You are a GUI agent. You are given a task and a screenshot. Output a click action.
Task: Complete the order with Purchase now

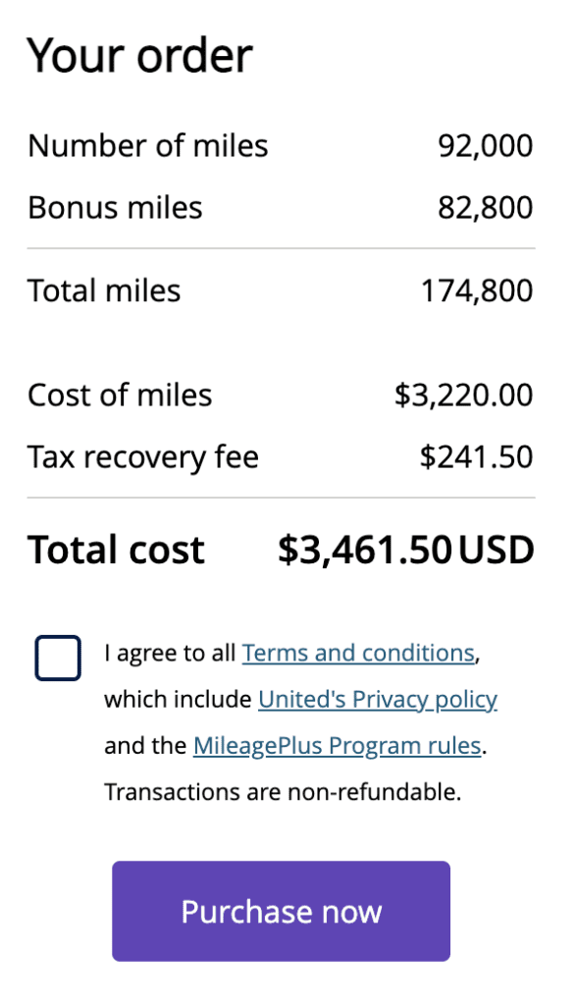coord(281,911)
